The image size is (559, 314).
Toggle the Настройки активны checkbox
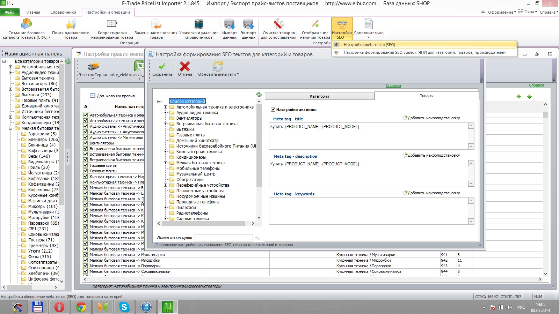(273, 110)
